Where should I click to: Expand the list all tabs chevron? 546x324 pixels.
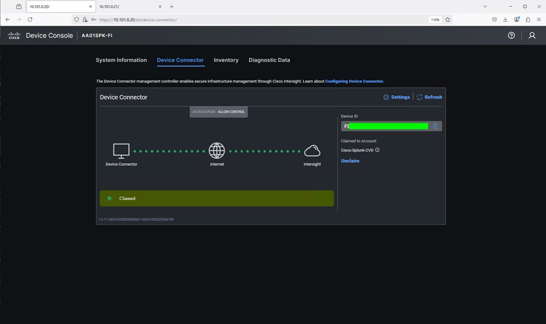click(x=485, y=6)
